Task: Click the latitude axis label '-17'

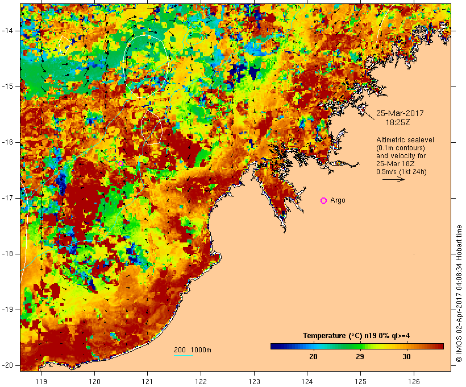Action: click(x=7, y=198)
